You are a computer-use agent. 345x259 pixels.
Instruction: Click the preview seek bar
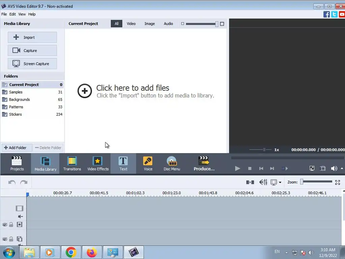[x=287, y=158]
